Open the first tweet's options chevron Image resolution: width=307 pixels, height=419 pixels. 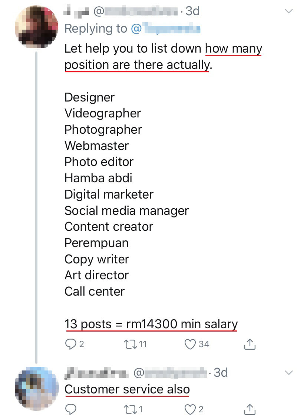288,11
